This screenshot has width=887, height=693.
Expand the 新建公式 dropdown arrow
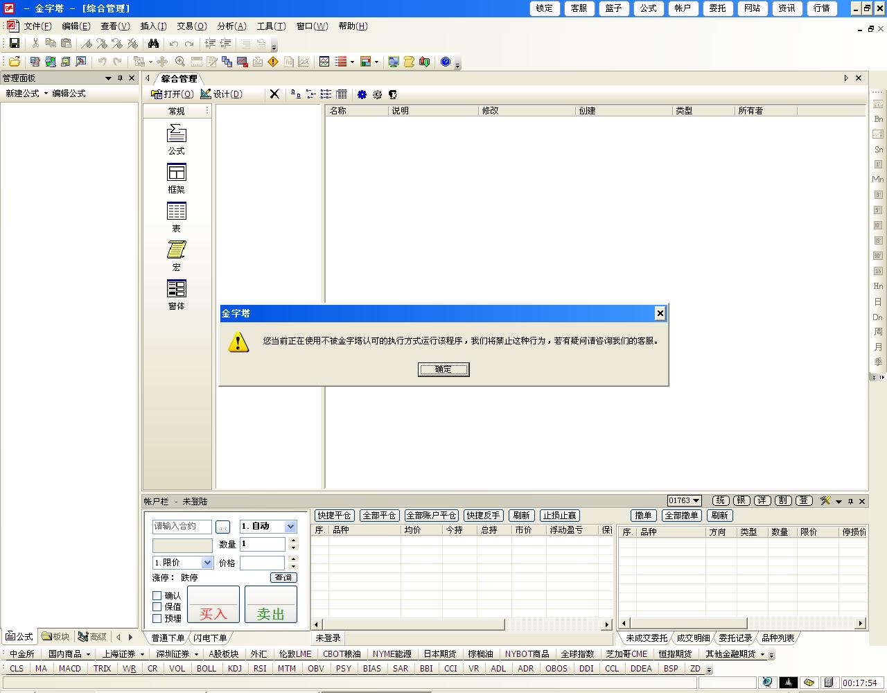46,94
